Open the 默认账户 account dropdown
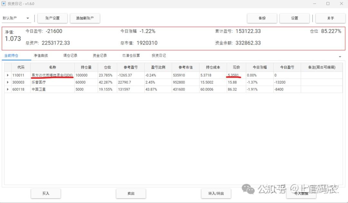 pos(16,18)
